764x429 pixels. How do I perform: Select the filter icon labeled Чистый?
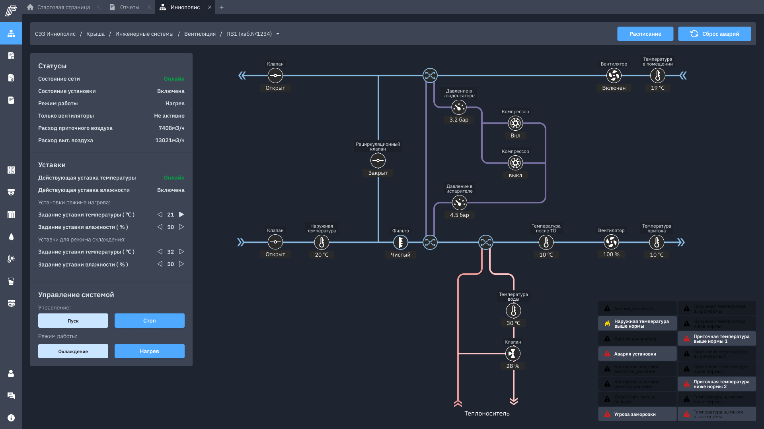(x=400, y=242)
